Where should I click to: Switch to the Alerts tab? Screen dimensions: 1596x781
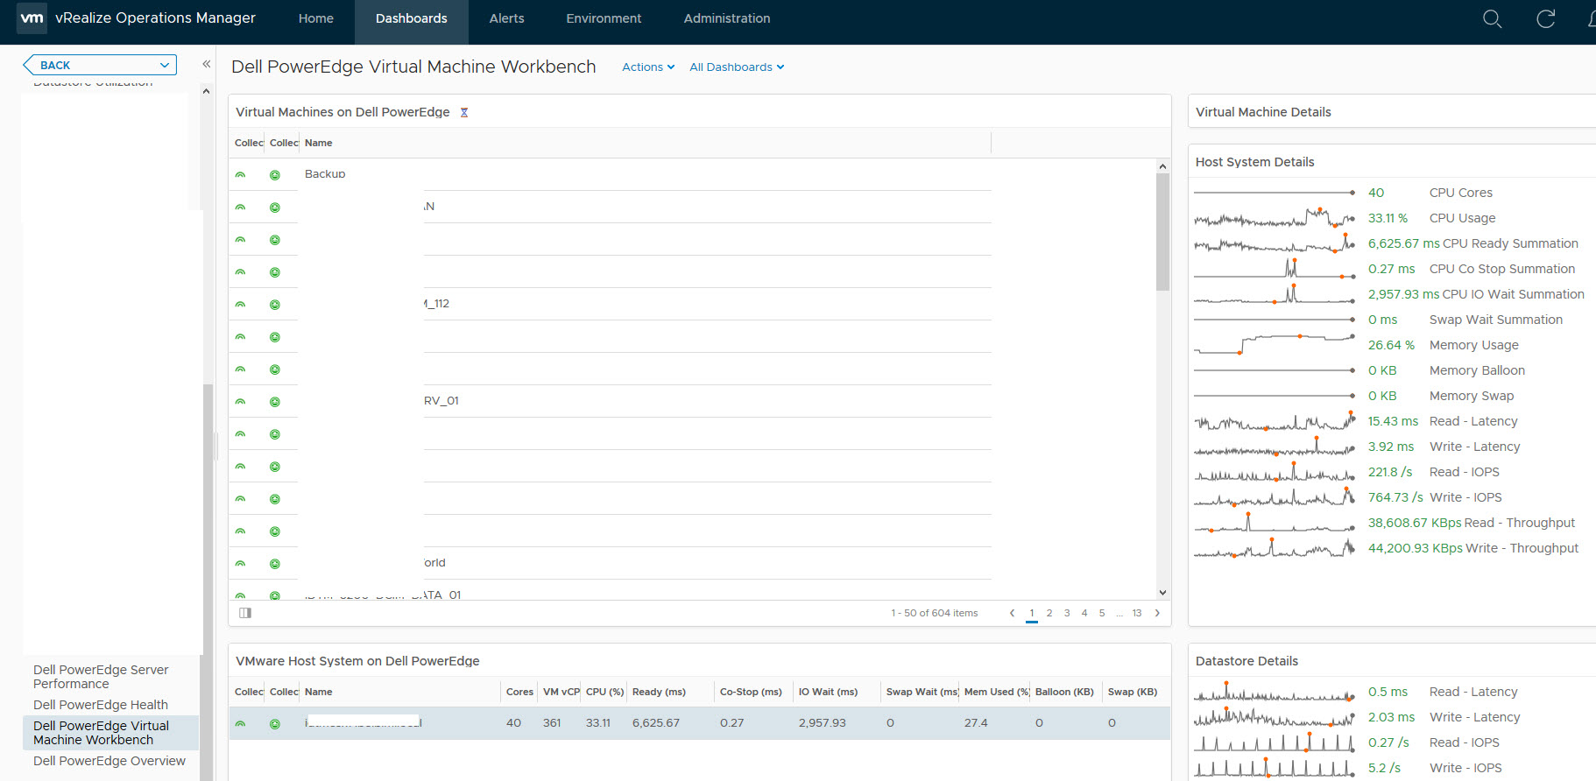pos(506,18)
